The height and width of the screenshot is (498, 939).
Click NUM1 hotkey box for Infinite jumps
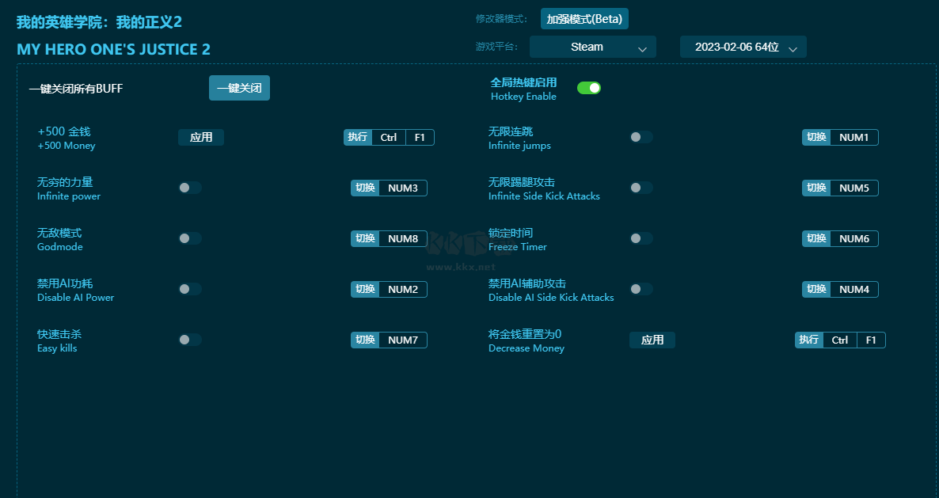click(x=854, y=137)
